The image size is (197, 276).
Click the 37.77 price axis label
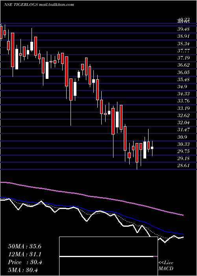(183, 51)
